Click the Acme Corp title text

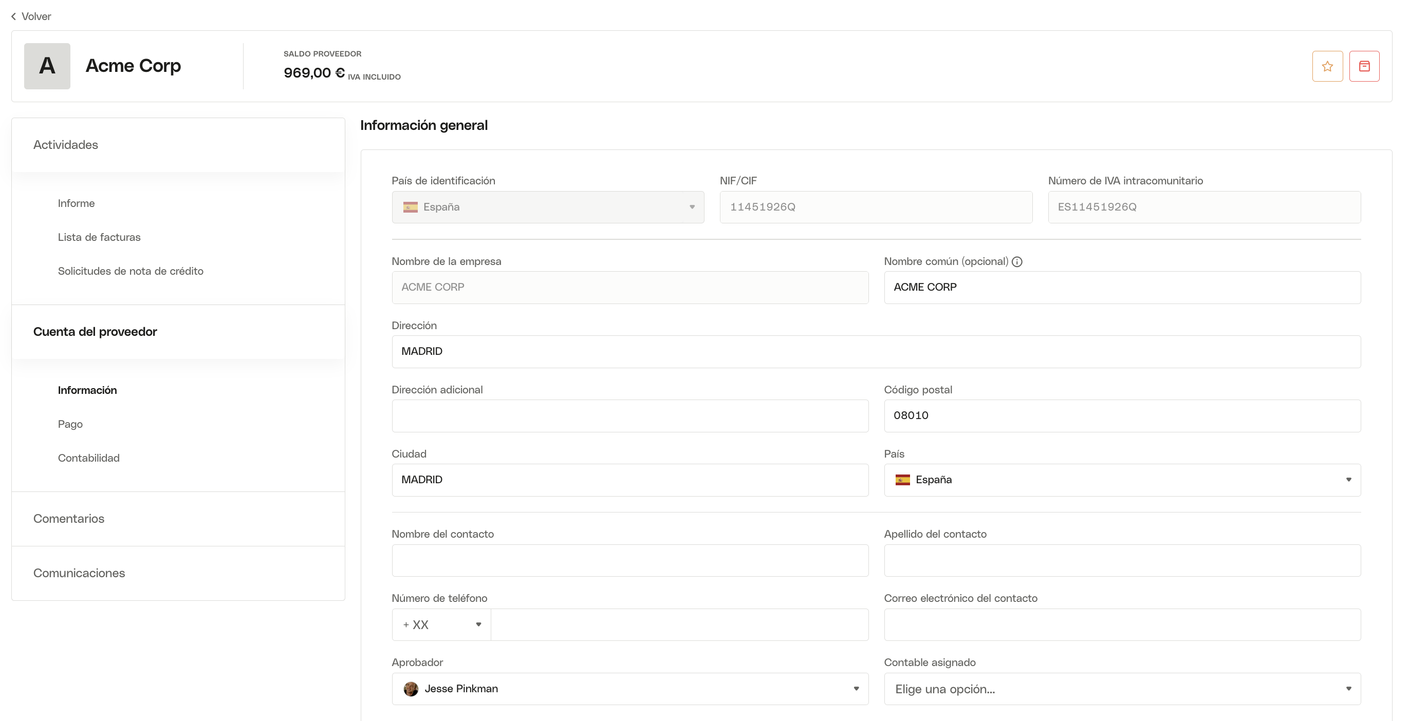134,66
